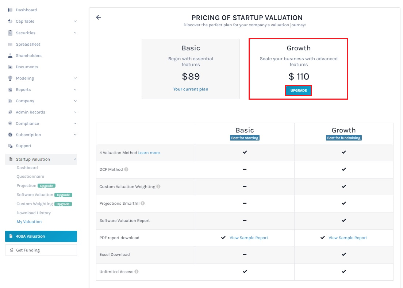Click the 409A Valuation document icon
Viewport: 403px width, 288px height.
tap(11, 236)
